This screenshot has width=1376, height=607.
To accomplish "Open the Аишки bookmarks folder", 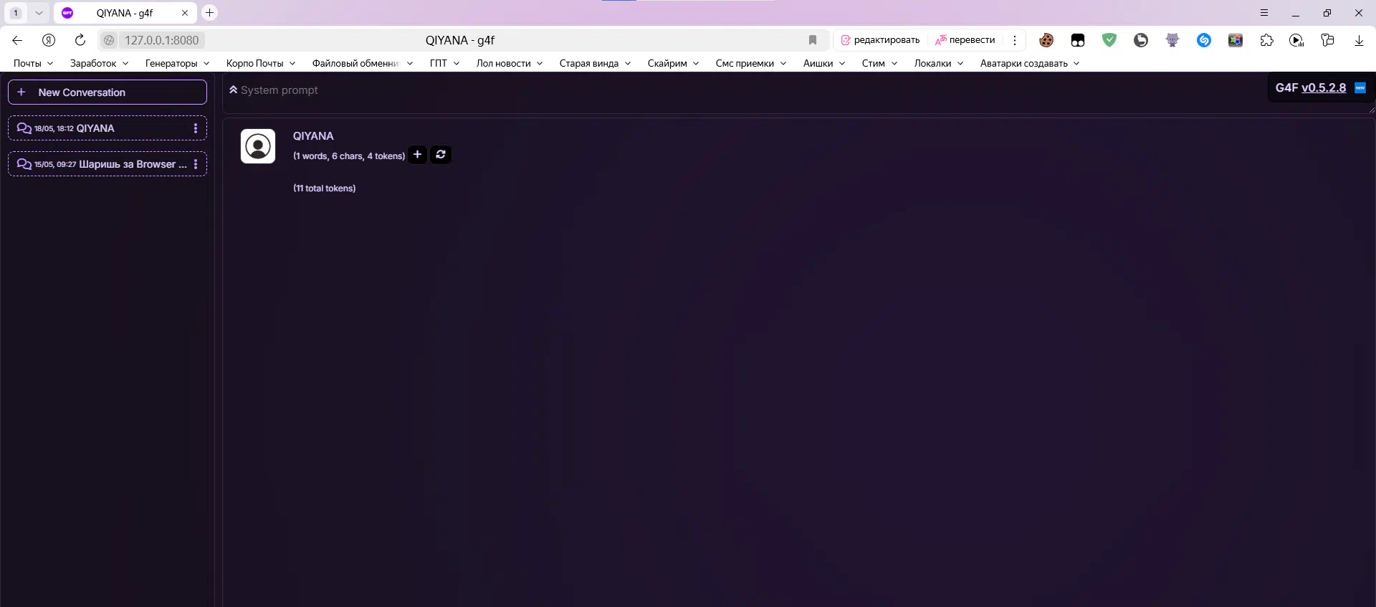I will point(824,63).
